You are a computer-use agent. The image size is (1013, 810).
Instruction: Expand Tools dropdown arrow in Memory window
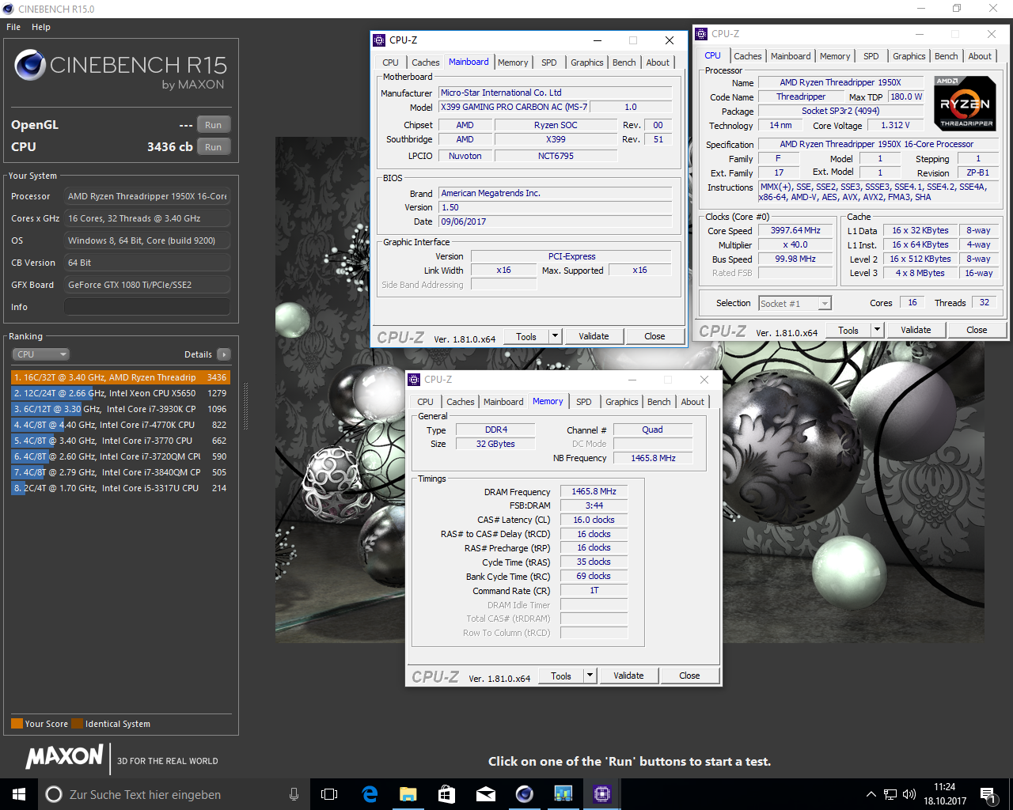pyautogui.click(x=590, y=676)
